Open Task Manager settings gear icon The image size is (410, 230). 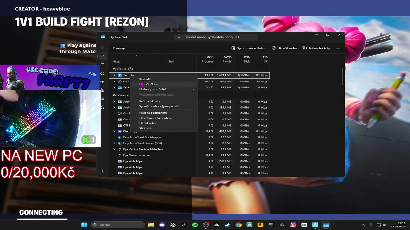(102, 172)
